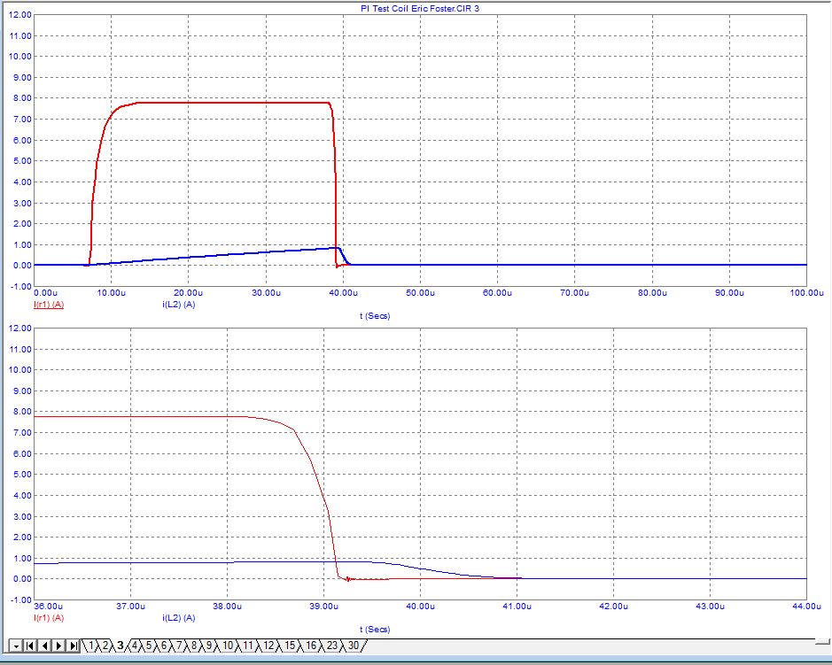This screenshot has height=665, width=832.
Task: Switch to page tab 1
Action: pyautogui.click(x=91, y=646)
